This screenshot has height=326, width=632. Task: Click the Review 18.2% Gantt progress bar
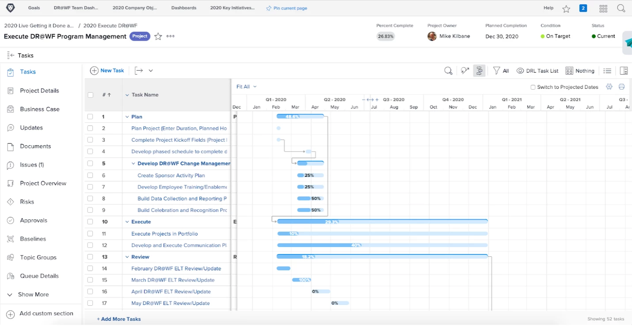(x=382, y=256)
